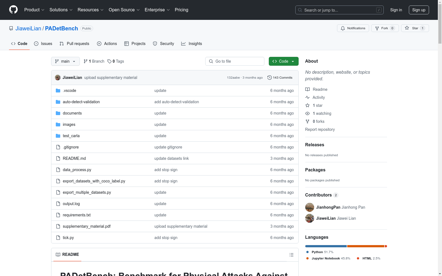This screenshot has height=276, width=442.
Task: Click the branch icon next to '1 Branch'
Action: [x=86, y=61]
